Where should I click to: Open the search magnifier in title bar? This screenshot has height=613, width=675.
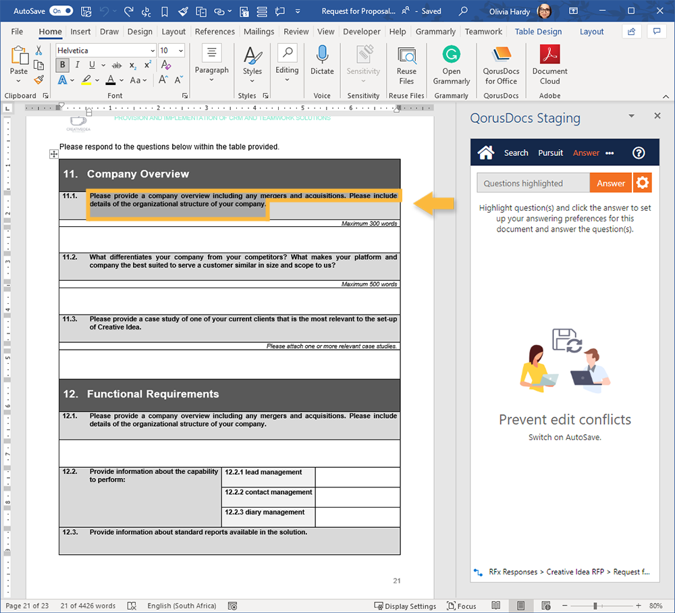tap(463, 11)
